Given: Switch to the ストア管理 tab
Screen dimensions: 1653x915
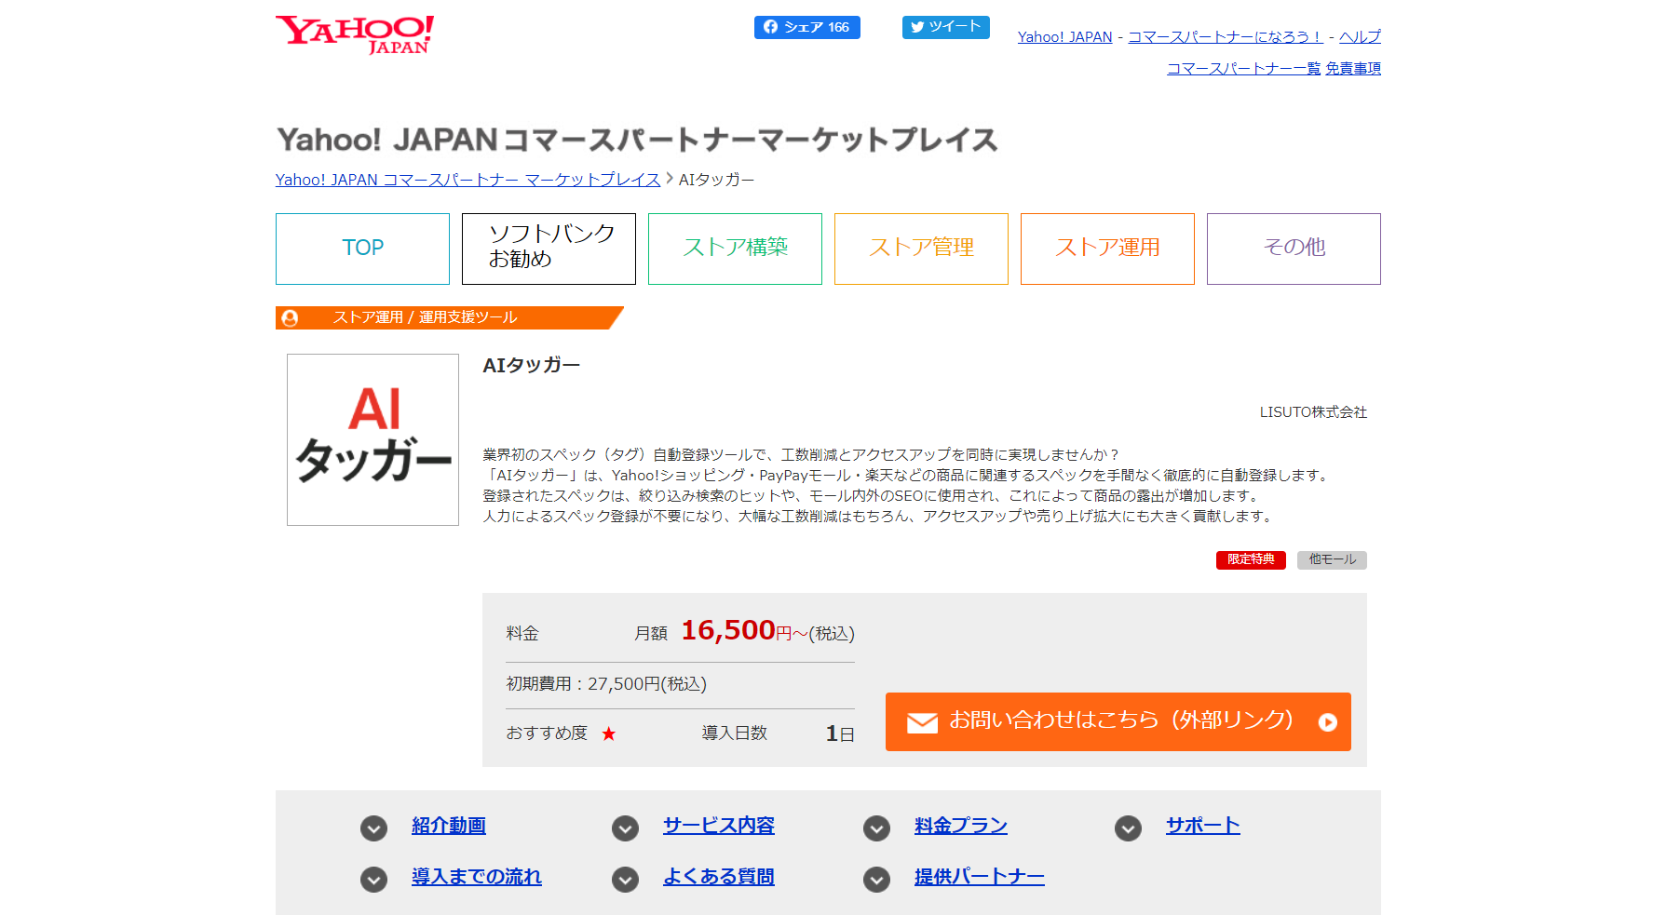Looking at the screenshot, I should click(x=921, y=249).
